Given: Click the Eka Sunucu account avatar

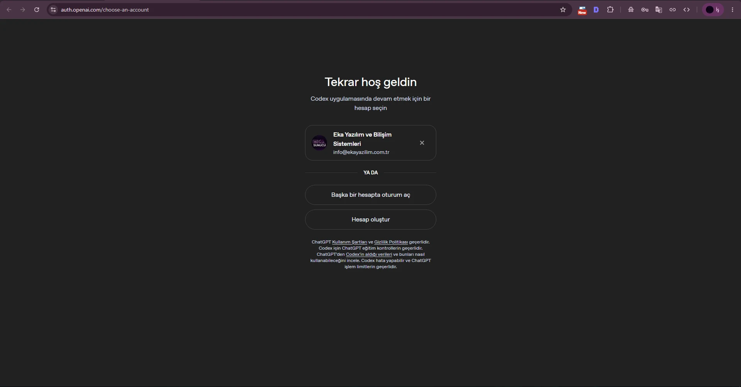Looking at the screenshot, I should 319,143.
